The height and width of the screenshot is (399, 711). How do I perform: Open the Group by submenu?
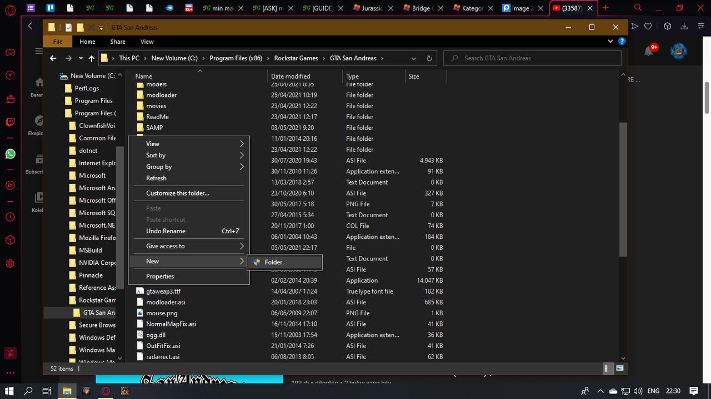point(189,167)
